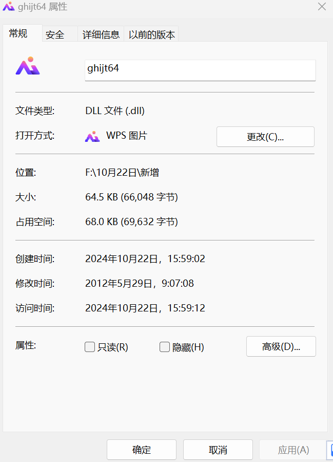Select file type text DLL 文件 (.dll)
Viewport: 333px width, 462px height.
[x=115, y=111]
